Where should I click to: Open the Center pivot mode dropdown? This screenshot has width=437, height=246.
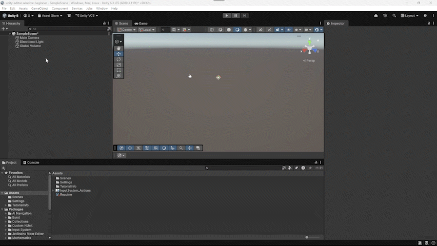pyautogui.click(x=126, y=30)
